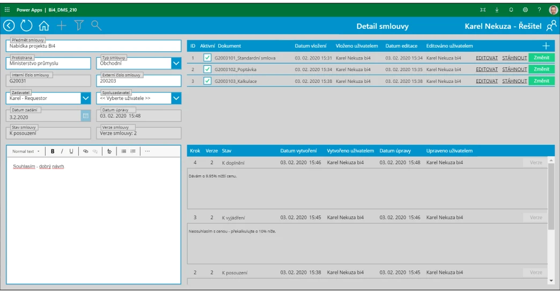Click STÁHNOUT link for G2003102_Poptávka
The image size is (560, 293).
(x=514, y=70)
